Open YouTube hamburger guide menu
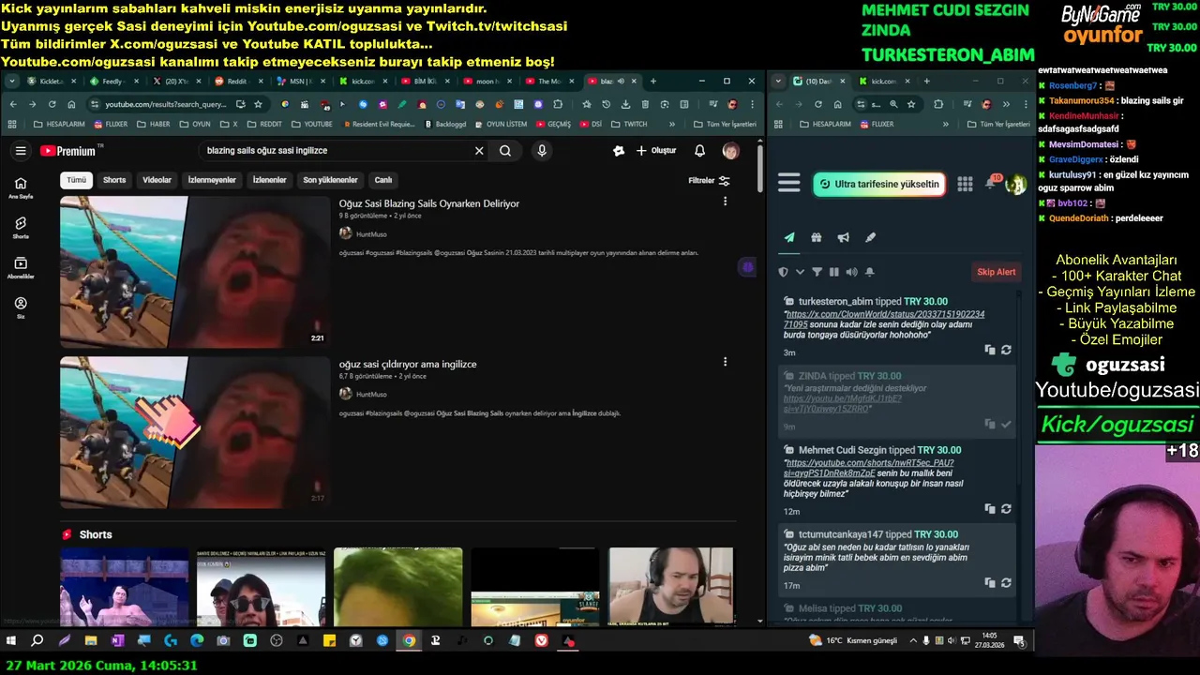 pos(21,151)
